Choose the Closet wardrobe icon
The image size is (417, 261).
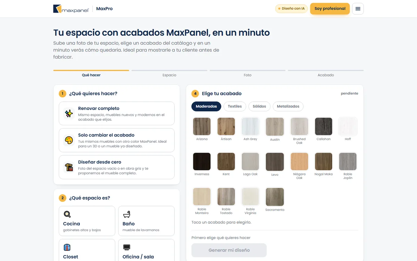(x=67, y=247)
